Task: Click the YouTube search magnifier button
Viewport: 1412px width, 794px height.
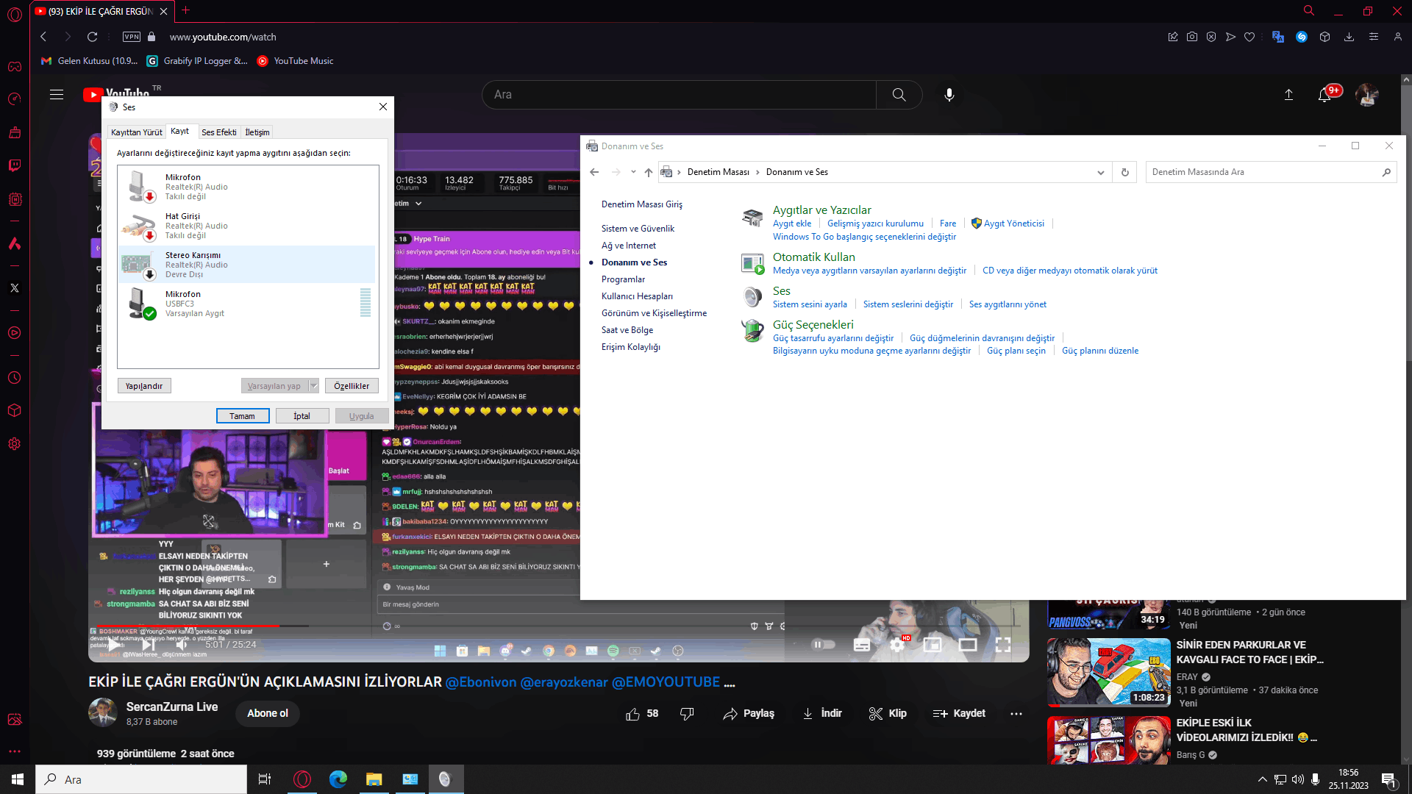Action: click(899, 95)
